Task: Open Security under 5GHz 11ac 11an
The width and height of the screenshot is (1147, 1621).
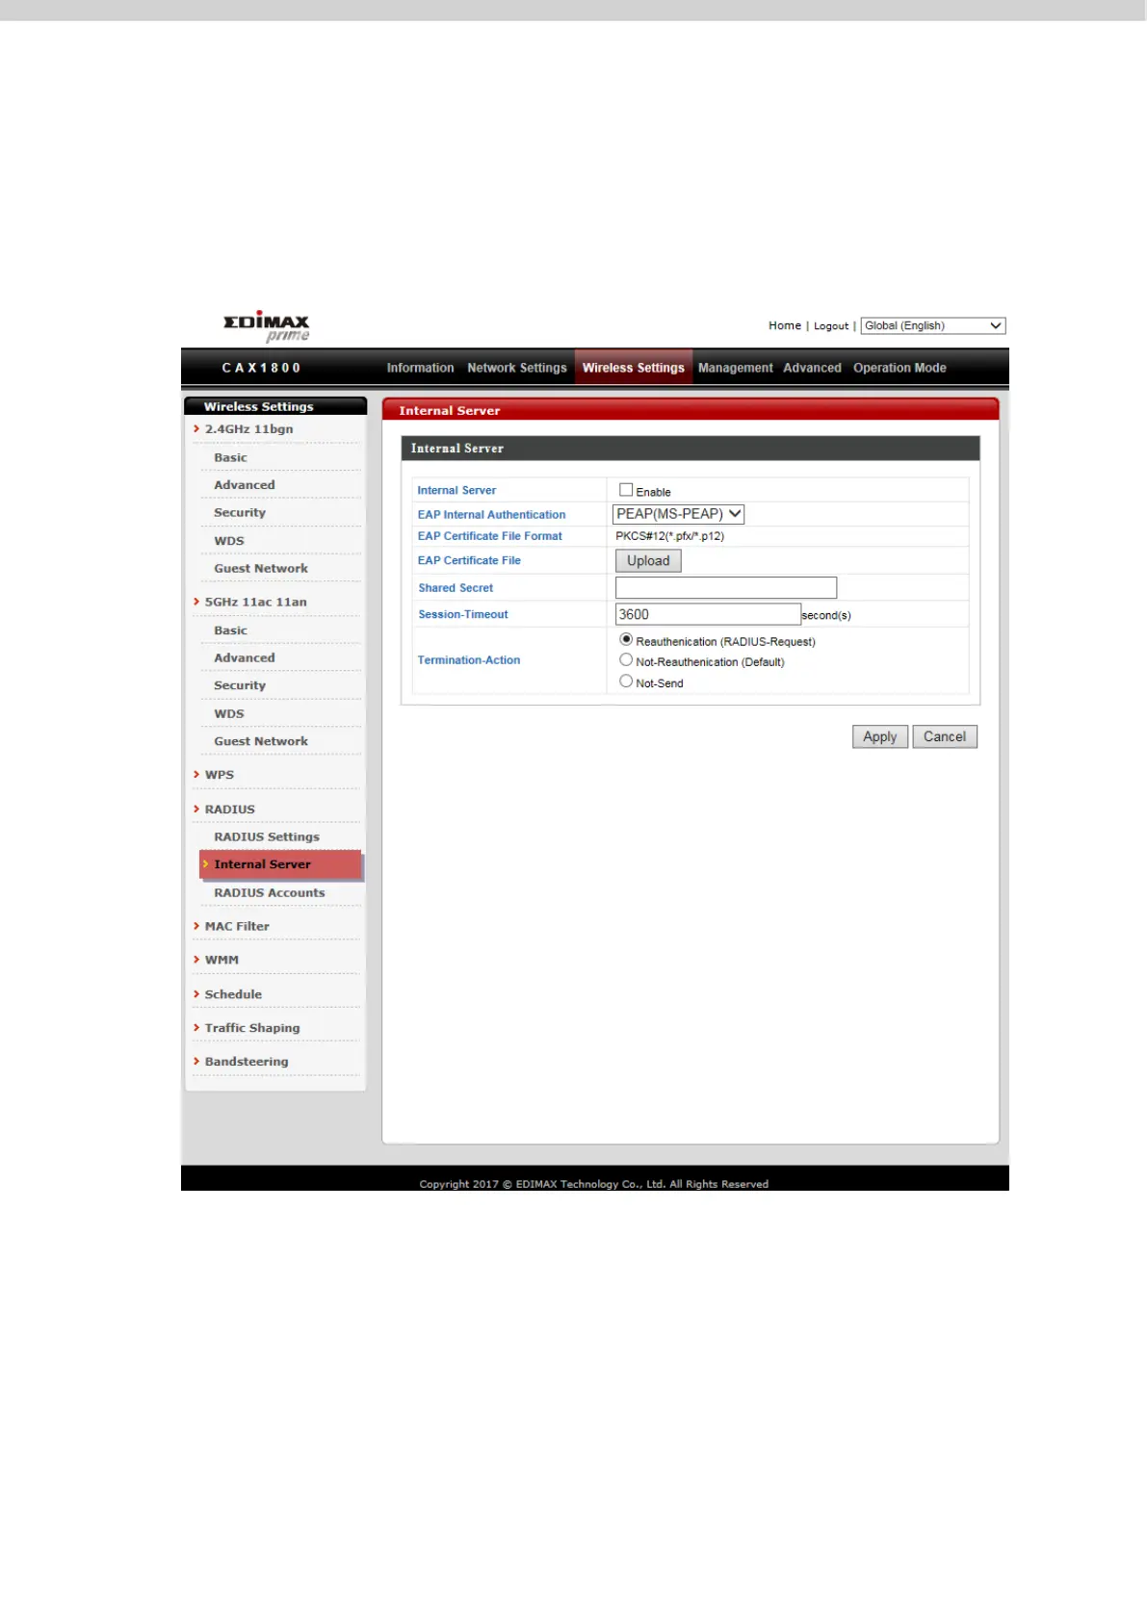Action: click(x=240, y=686)
